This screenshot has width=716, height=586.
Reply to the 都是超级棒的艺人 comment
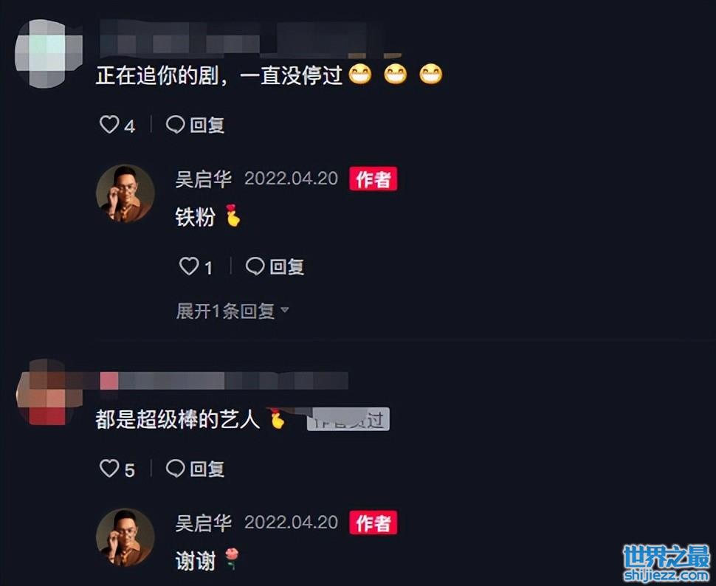click(195, 469)
